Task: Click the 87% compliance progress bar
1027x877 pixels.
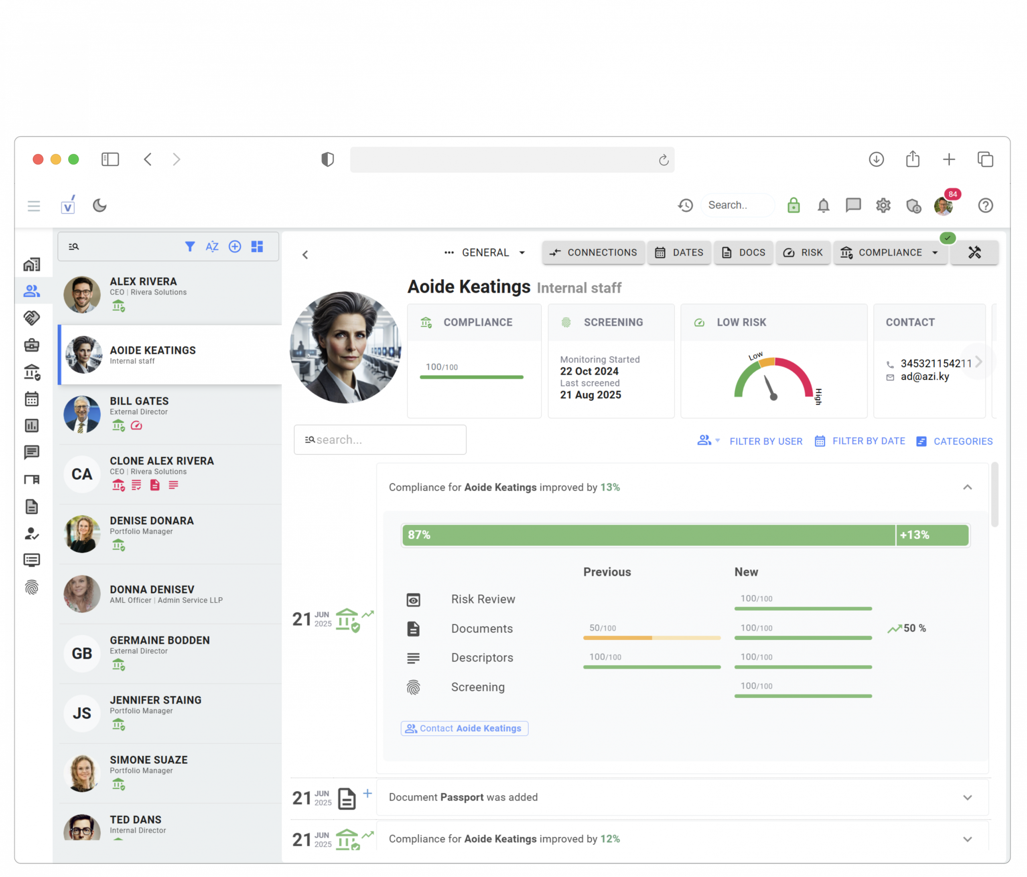Action: point(648,535)
